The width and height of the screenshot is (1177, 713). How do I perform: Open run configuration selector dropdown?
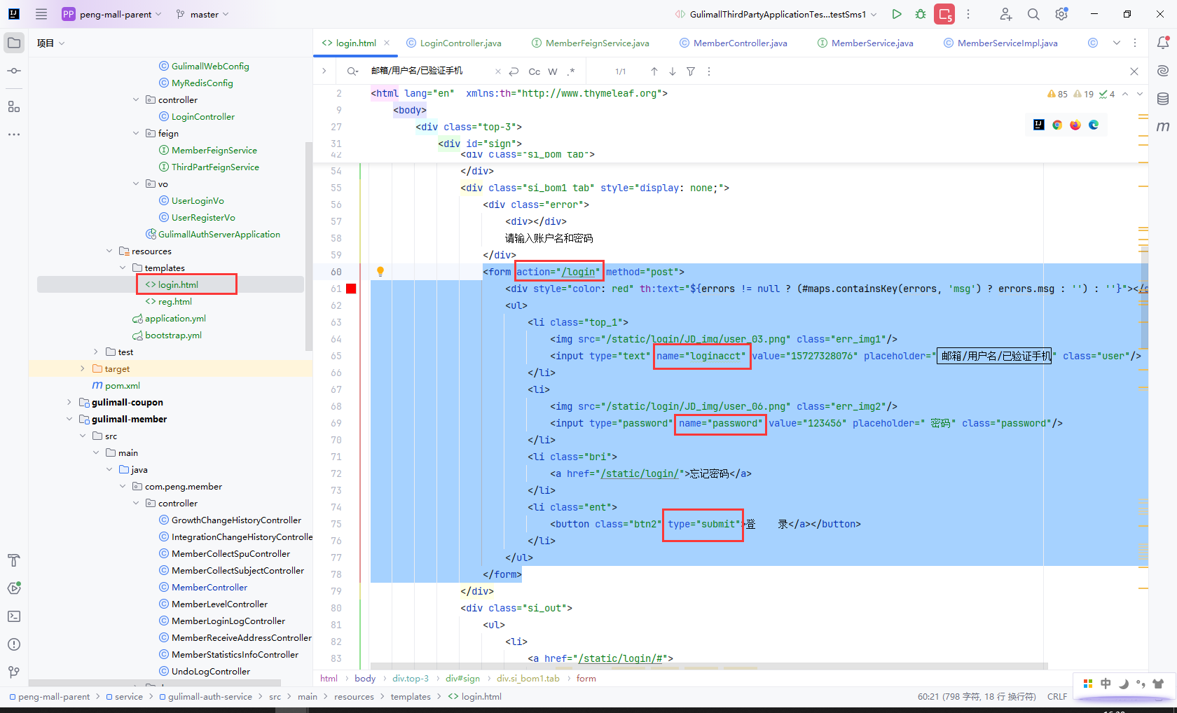(776, 14)
